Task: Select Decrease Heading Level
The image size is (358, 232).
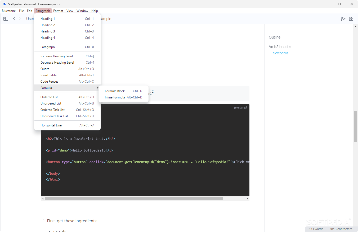Action: click(67, 63)
